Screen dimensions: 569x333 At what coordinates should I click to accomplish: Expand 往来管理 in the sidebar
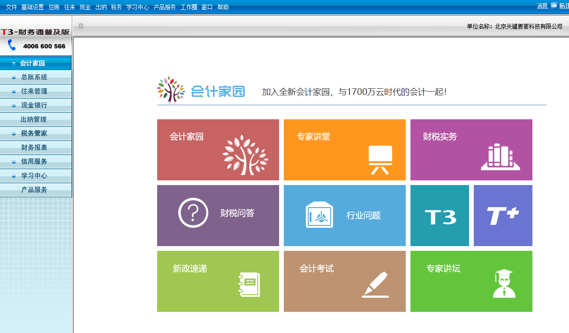coord(36,91)
